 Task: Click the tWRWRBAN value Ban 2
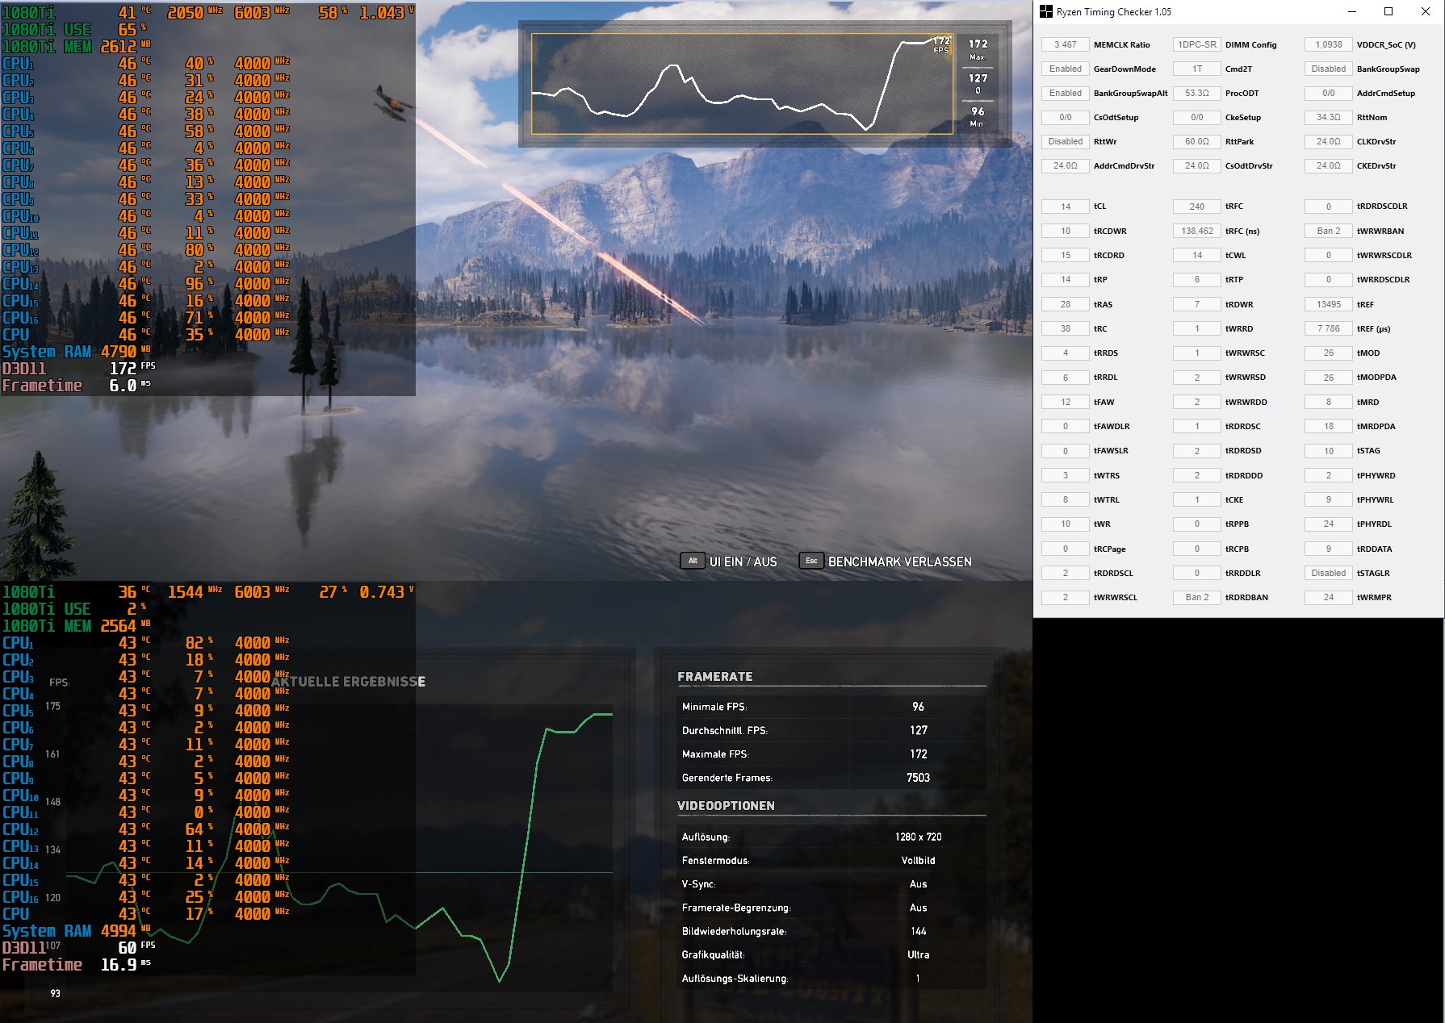click(1329, 232)
